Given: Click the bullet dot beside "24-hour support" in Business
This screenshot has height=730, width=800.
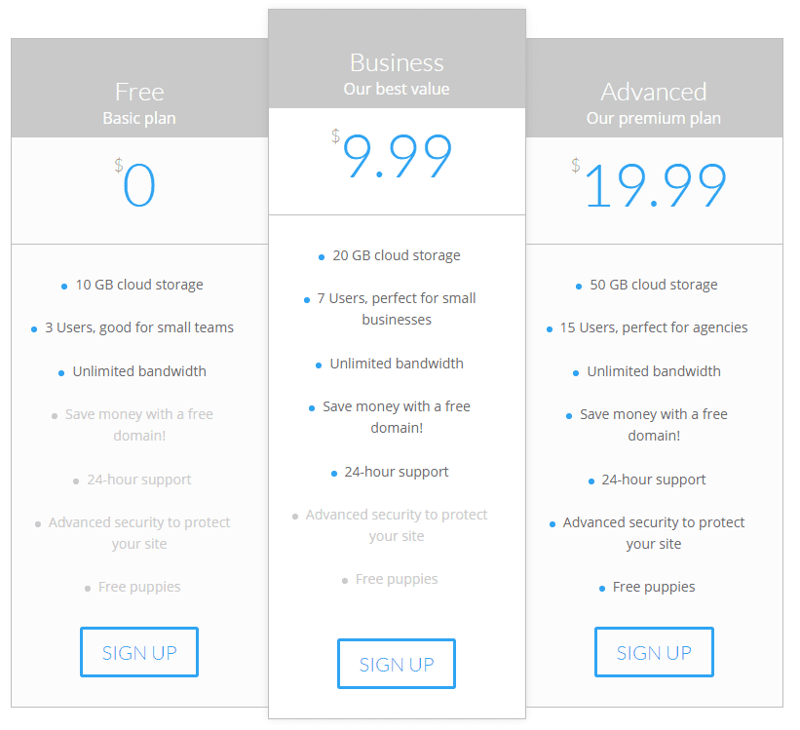Looking at the screenshot, I should click(334, 472).
